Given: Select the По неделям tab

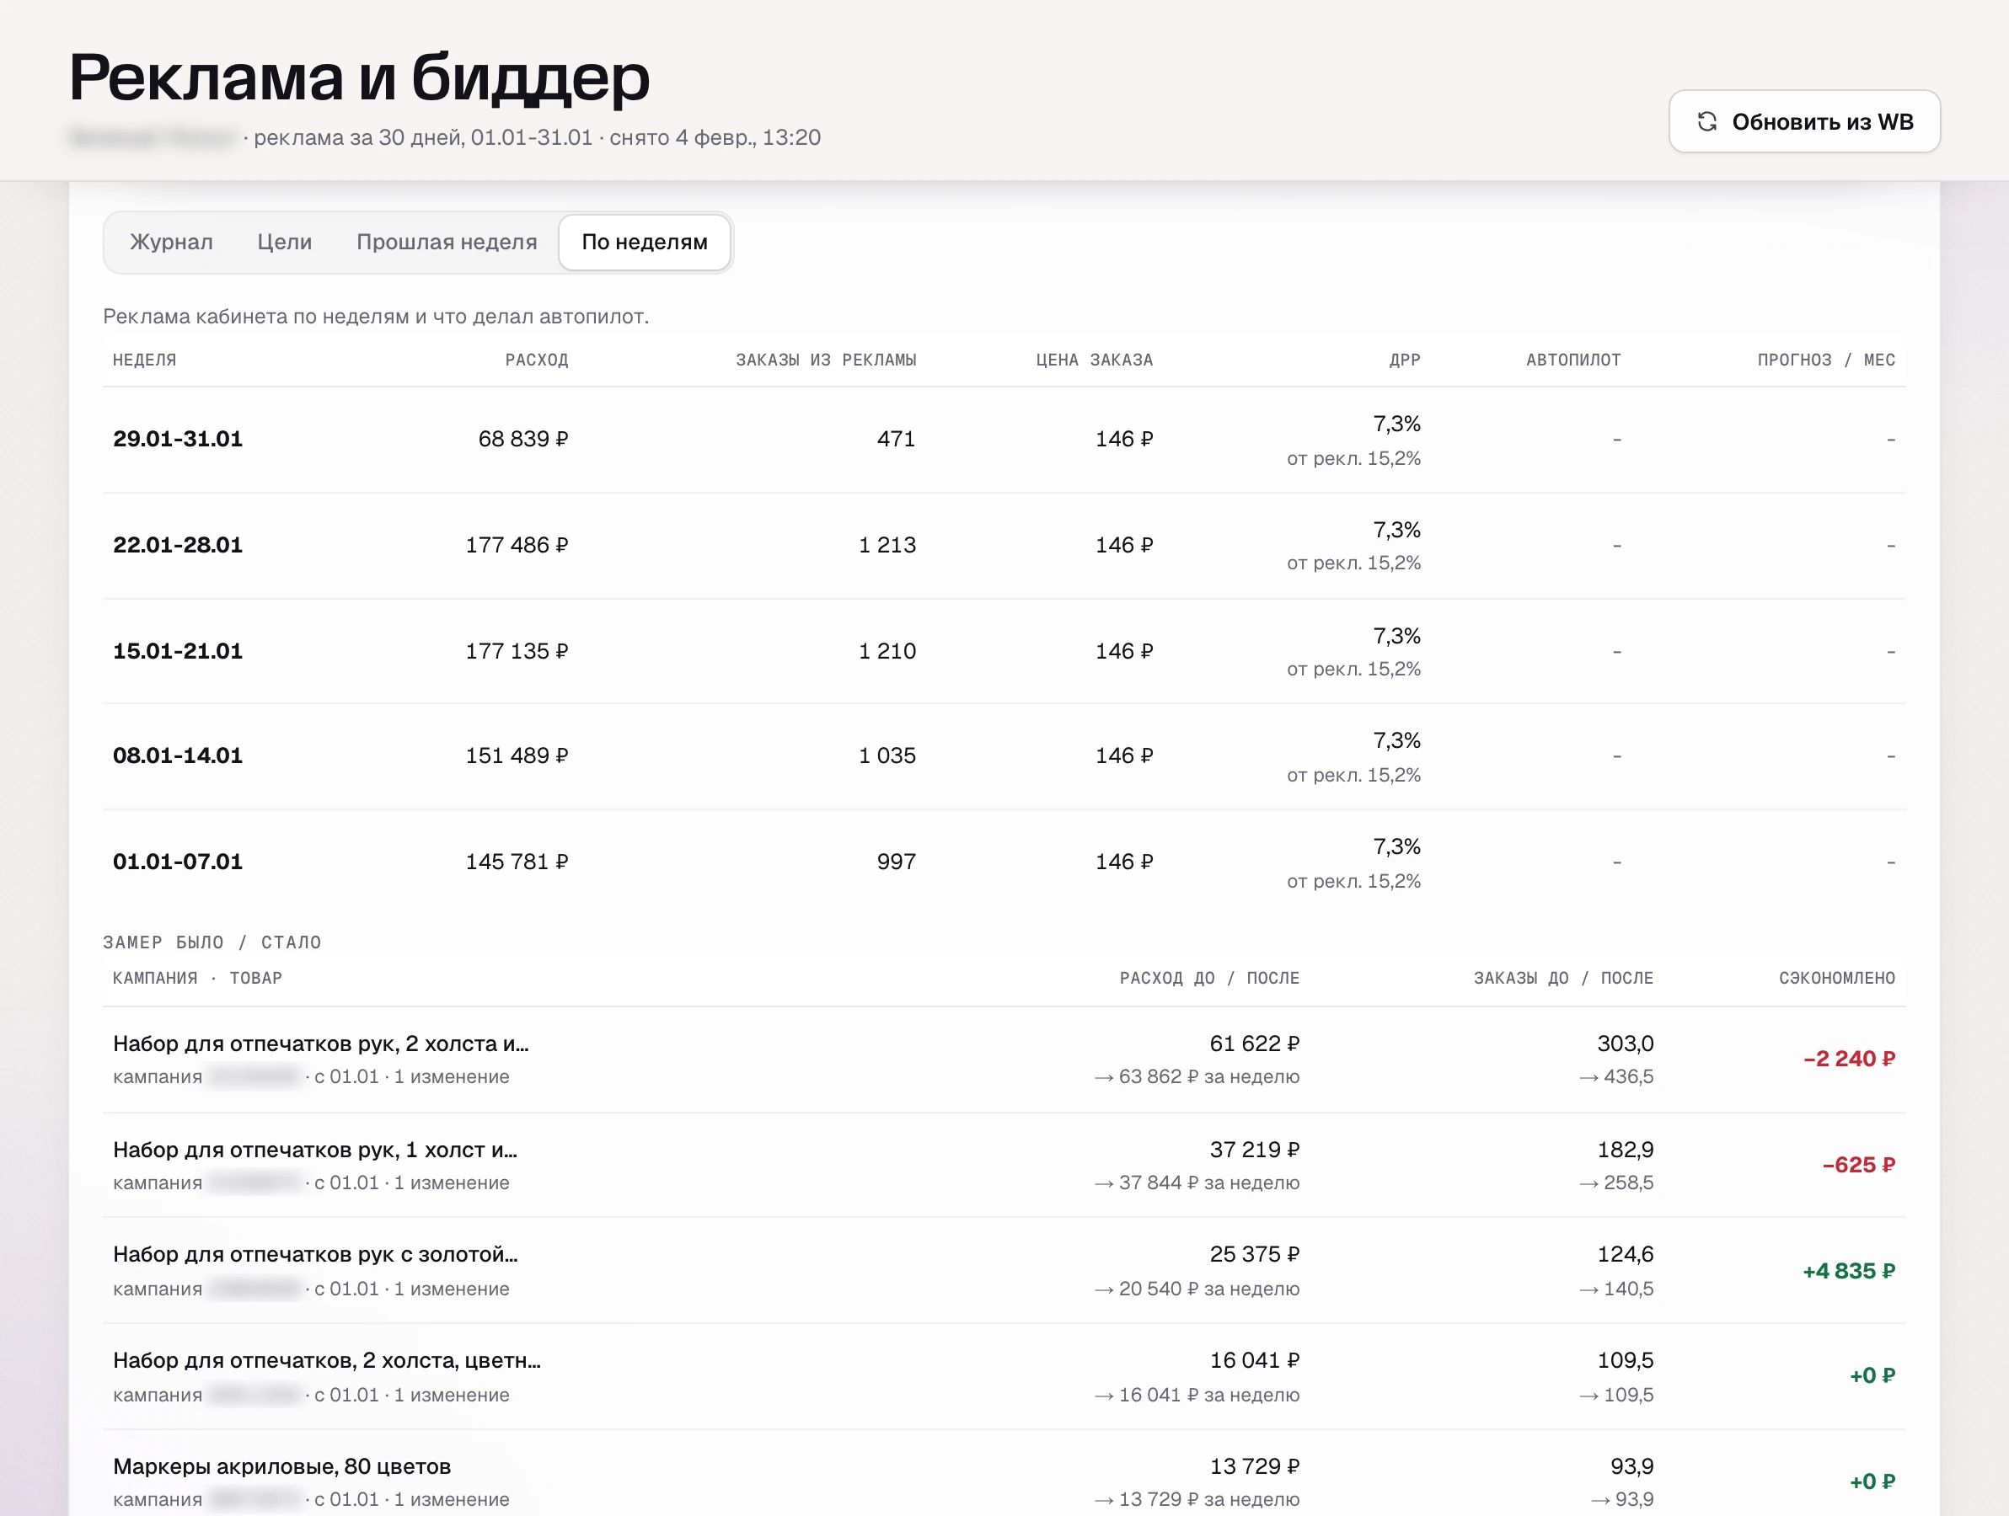Looking at the screenshot, I should 644,243.
